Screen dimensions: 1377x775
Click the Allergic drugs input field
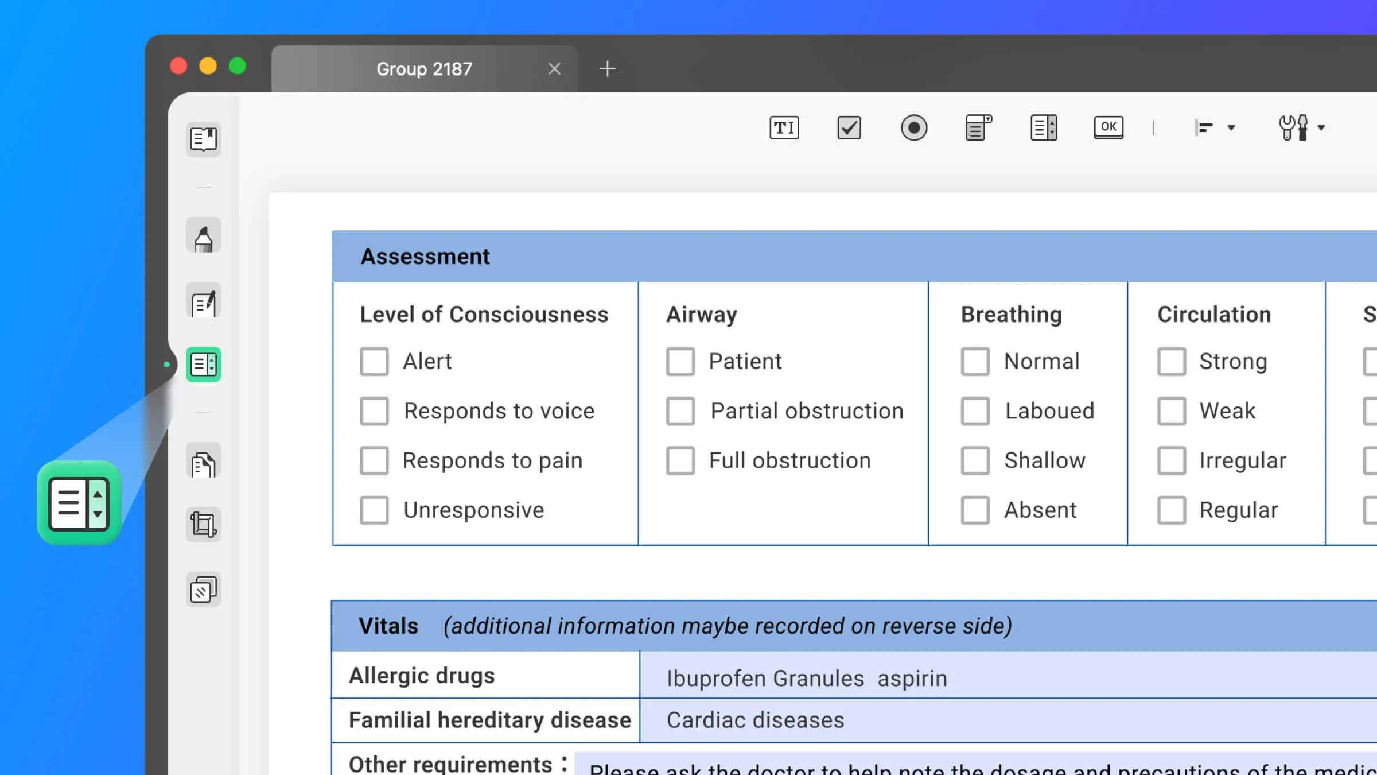coord(993,676)
